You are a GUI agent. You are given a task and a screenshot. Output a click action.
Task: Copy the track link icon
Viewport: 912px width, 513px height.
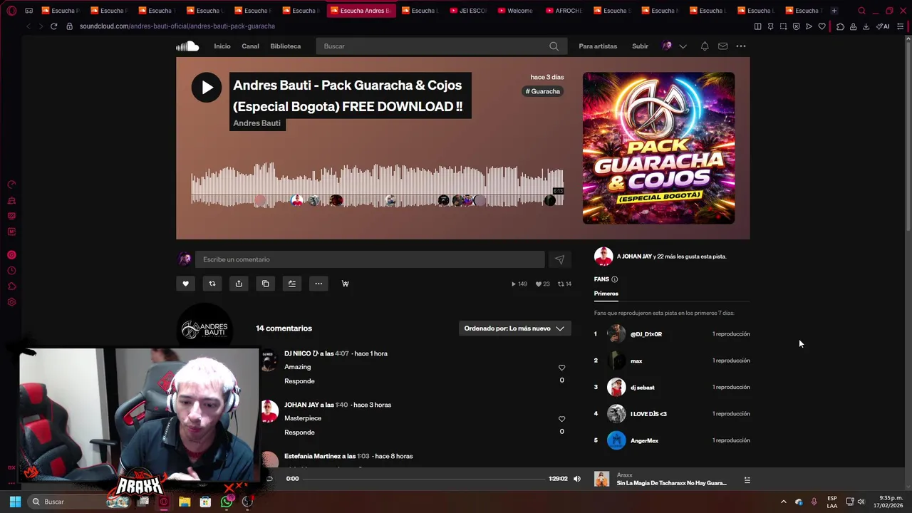(x=265, y=284)
